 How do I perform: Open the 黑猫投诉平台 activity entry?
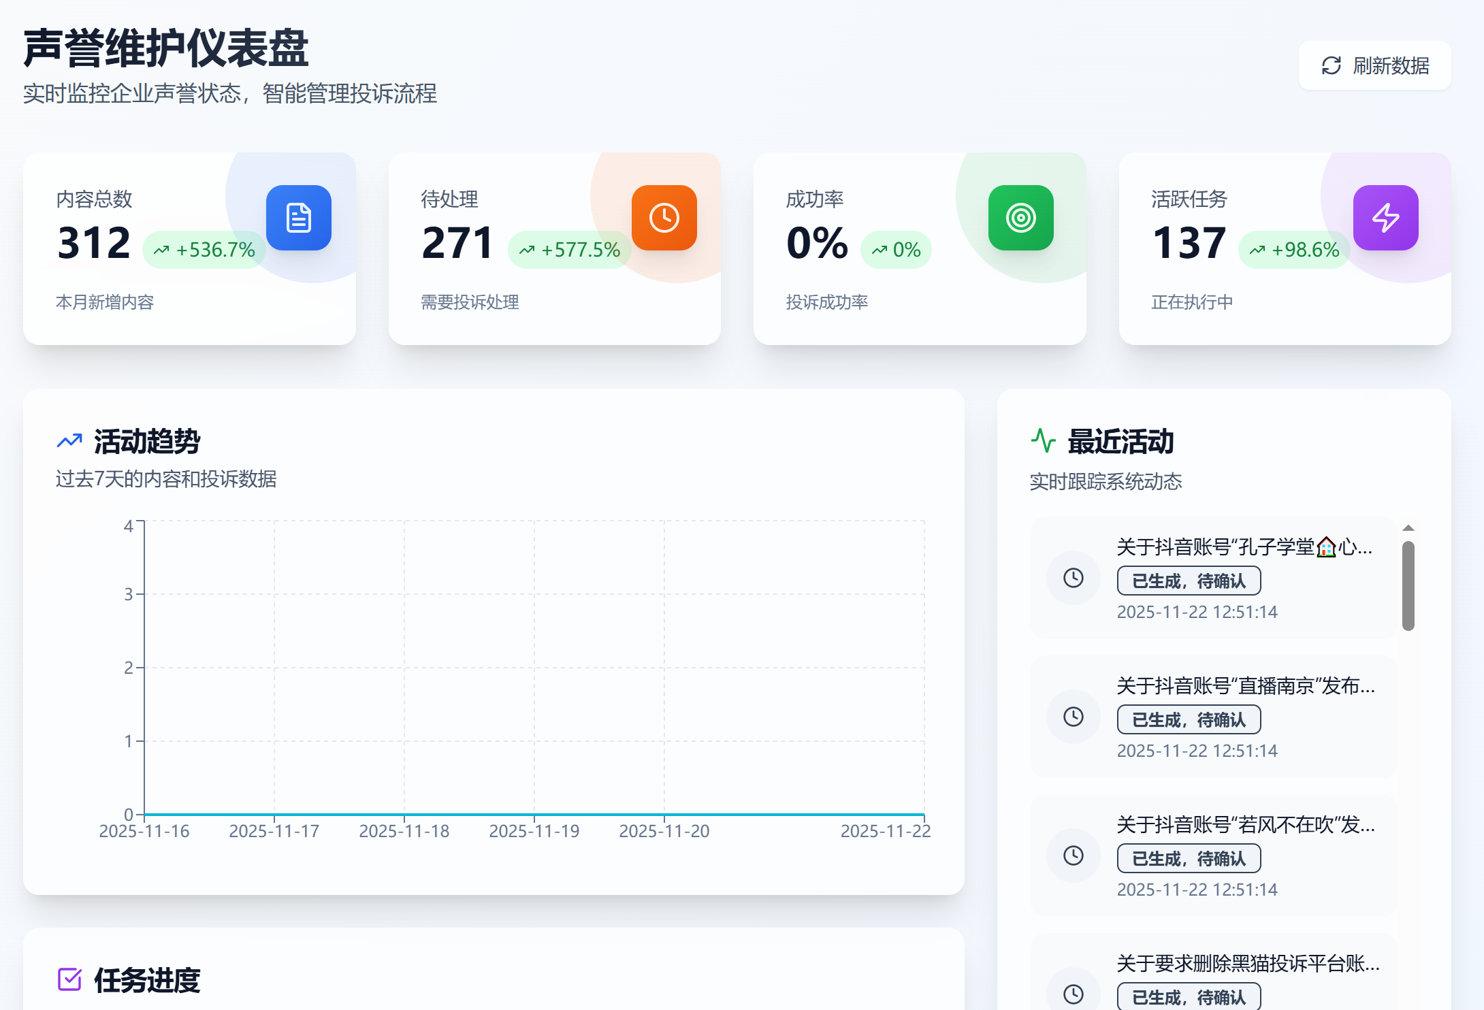point(1247,964)
